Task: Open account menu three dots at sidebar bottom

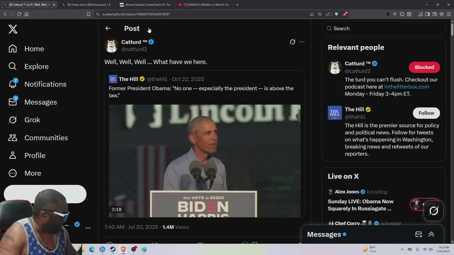Action: 88,228
